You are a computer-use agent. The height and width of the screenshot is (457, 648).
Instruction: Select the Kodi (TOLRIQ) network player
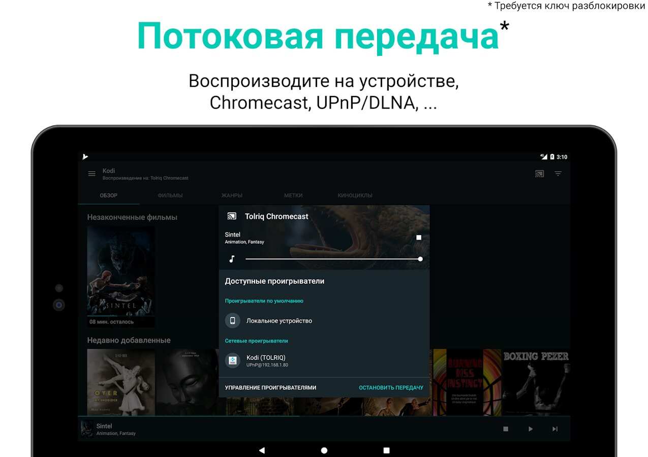[x=324, y=361]
